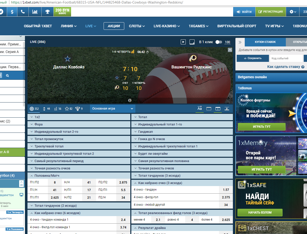Click the Aa text size icon
The height and width of the screenshot is (234, 307).
[x=200, y=109]
